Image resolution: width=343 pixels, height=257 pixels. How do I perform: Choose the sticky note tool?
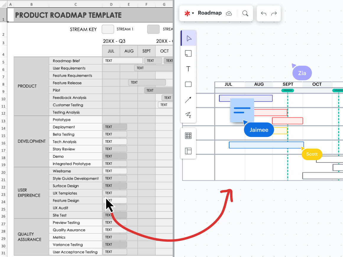point(188,53)
